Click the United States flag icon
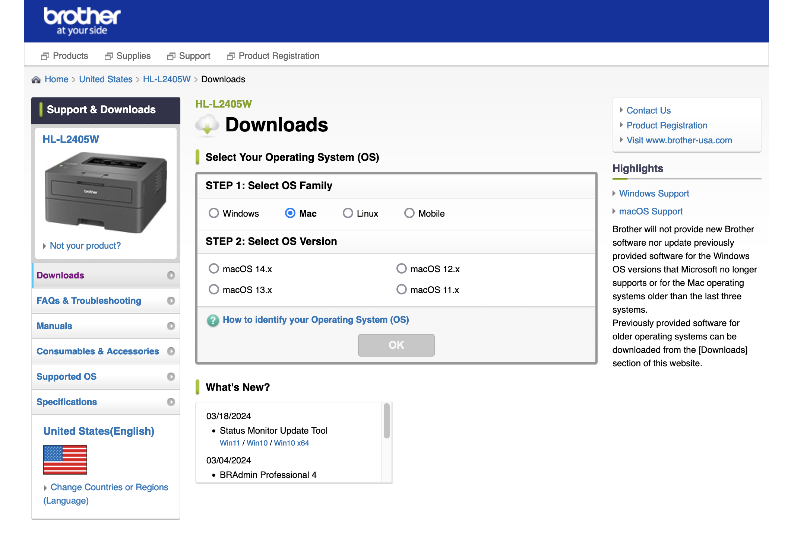This screenshot has width=807, height=536. pos(65,459)
